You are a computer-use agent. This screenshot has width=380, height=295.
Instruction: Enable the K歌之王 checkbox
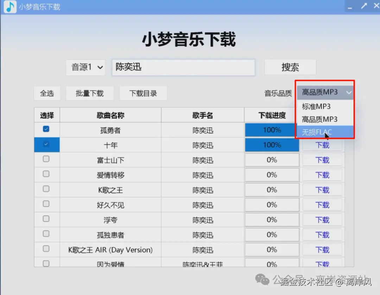point(46,189)
